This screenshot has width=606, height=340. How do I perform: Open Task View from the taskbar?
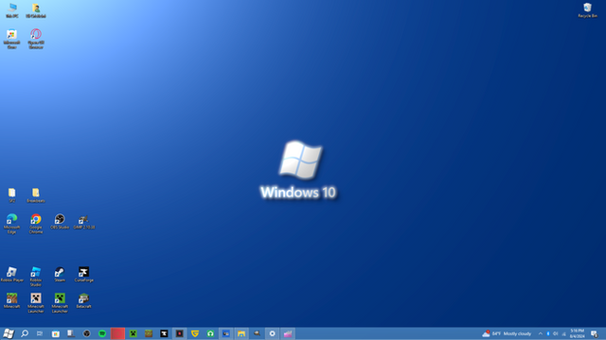coord(40,333)
